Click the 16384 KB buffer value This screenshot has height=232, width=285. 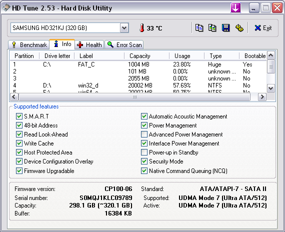[118, 213]
